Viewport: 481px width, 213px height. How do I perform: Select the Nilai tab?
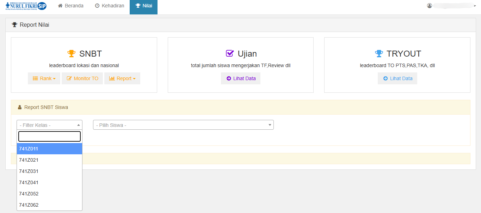143,6
